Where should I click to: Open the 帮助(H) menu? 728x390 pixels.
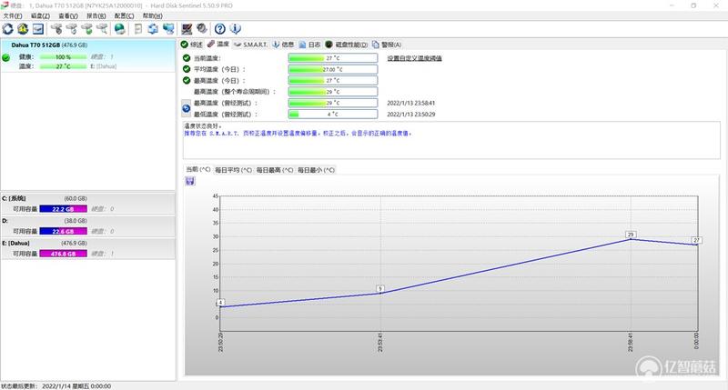[x=152, y=15]
